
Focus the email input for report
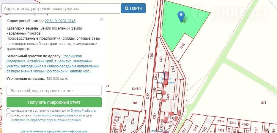54,91
